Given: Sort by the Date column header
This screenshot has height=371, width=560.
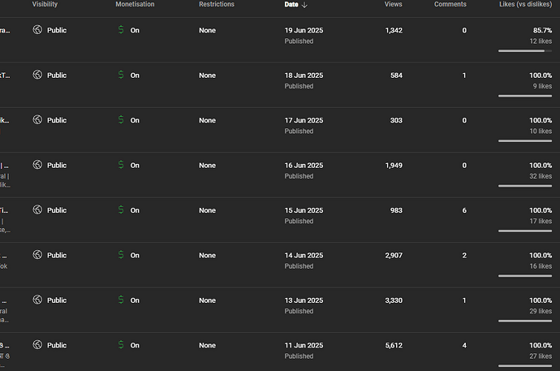Looking at the screenshot, I should [x=291, y=4].
